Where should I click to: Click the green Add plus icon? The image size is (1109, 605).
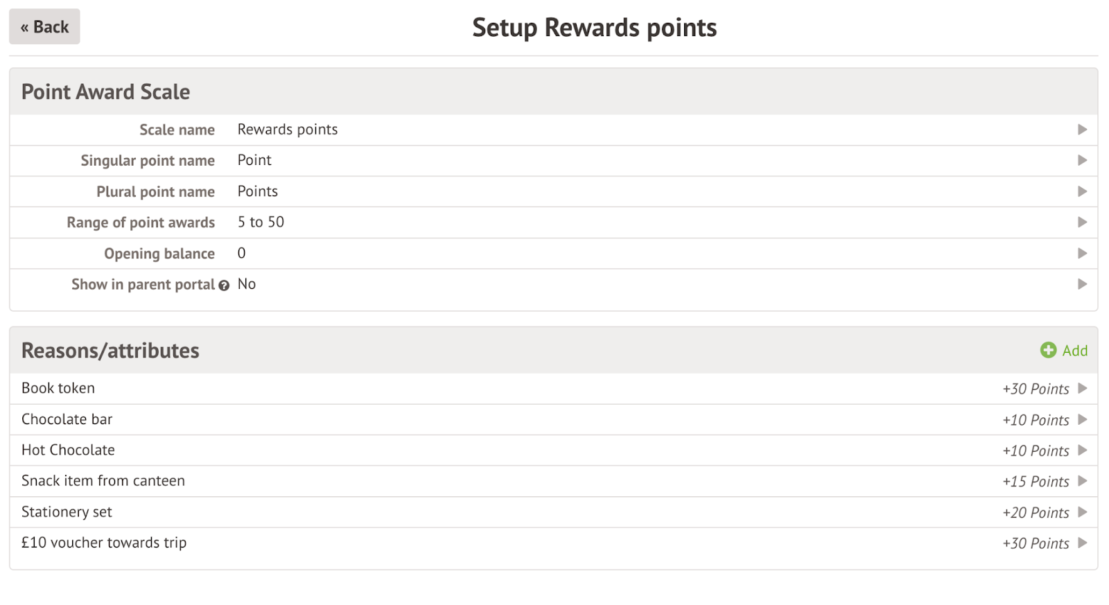click(1048, 351)
